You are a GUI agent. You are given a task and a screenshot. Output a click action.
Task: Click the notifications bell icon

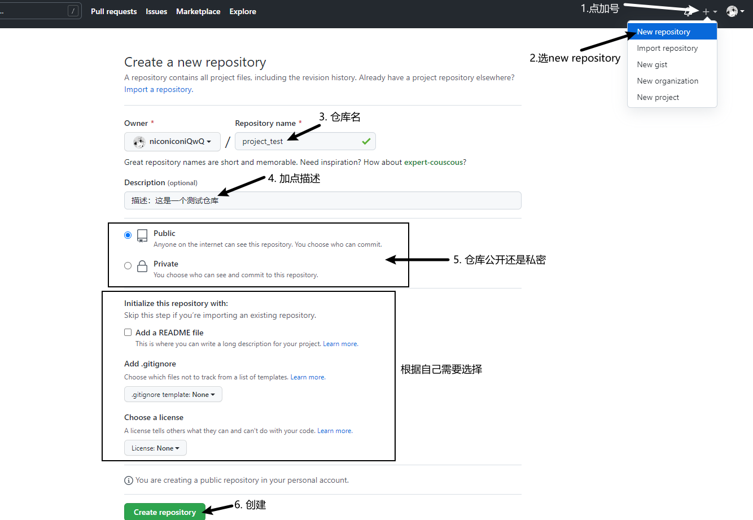688,11
